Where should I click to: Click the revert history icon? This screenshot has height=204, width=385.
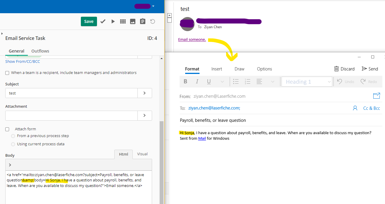(x=153, y=21)
